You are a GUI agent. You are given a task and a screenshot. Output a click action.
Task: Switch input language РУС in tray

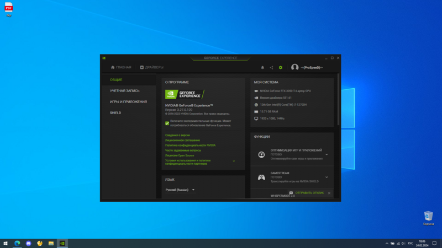(411, 244)
